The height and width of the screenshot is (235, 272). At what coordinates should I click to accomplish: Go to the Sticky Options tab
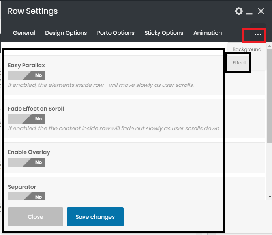[x=164, y=33]
